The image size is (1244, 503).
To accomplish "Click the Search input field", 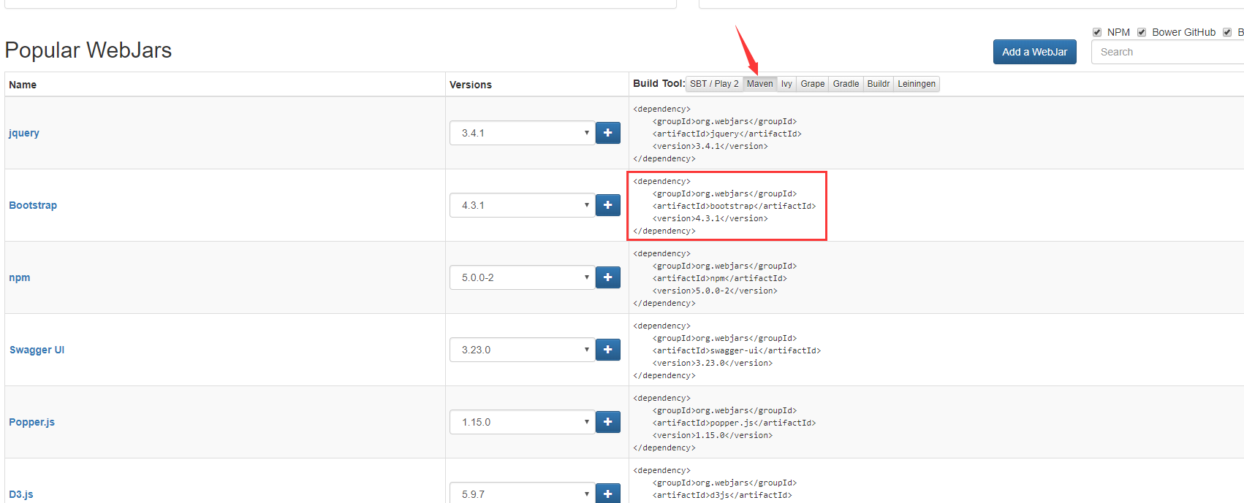I will pos(1167,52).
